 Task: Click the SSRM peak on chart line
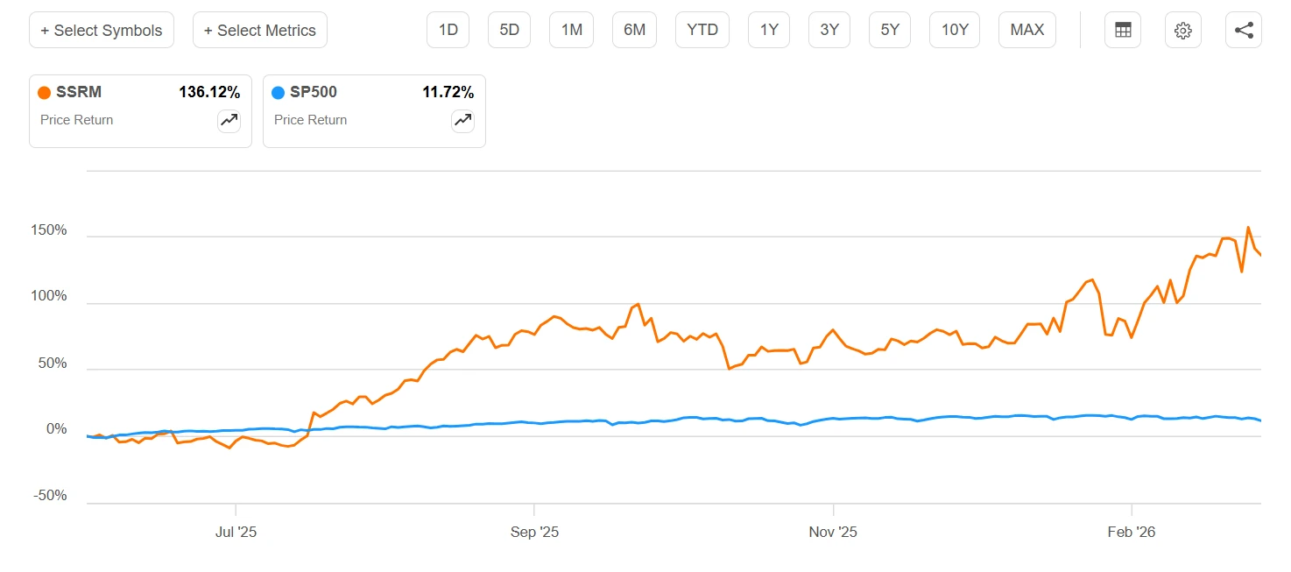tap(1248, 228)
